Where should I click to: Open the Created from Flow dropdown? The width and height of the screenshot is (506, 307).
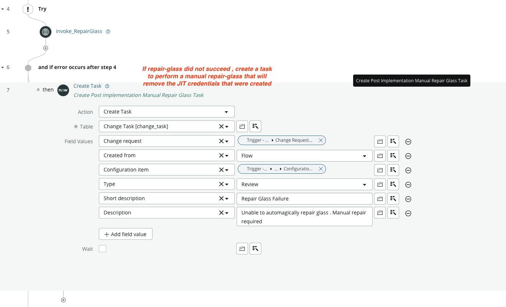pos(304,156)
